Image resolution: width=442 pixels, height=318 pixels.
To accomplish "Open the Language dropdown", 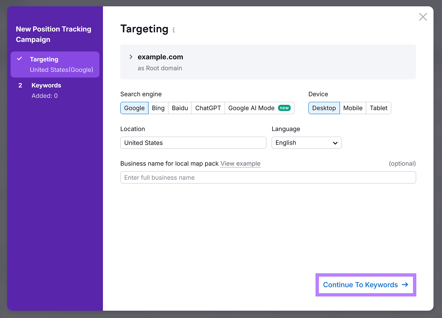I will [306, 143].
